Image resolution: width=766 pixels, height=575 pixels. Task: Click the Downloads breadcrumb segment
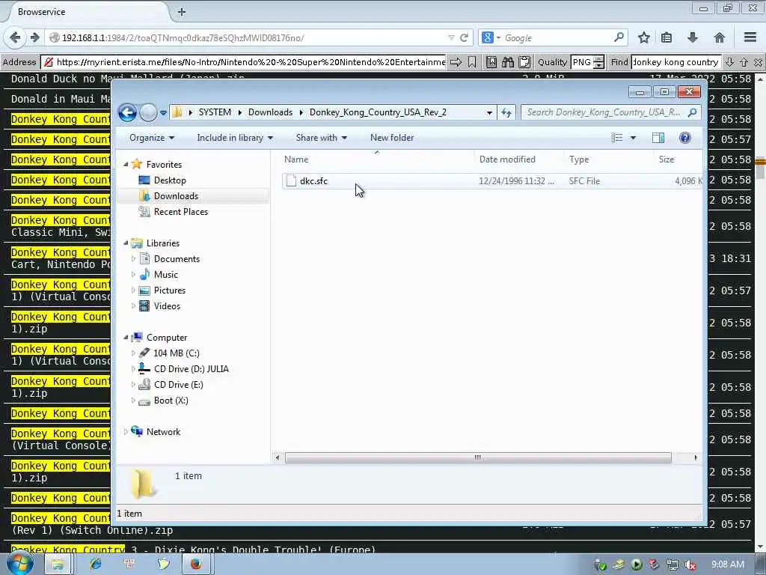270,112
